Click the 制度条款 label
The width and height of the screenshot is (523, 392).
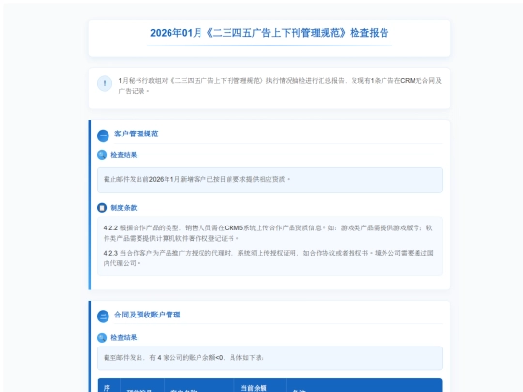tap(125, 208)
